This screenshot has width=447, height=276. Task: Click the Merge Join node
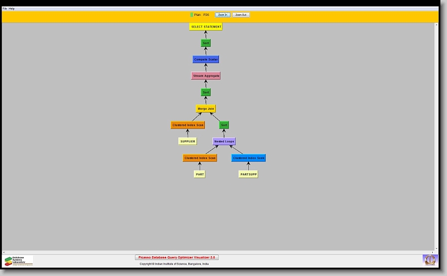point(206,109)
